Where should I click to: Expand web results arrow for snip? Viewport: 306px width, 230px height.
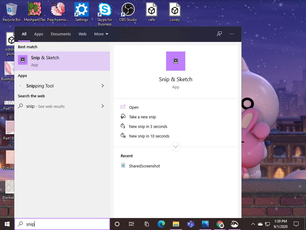tap(103, 106)
